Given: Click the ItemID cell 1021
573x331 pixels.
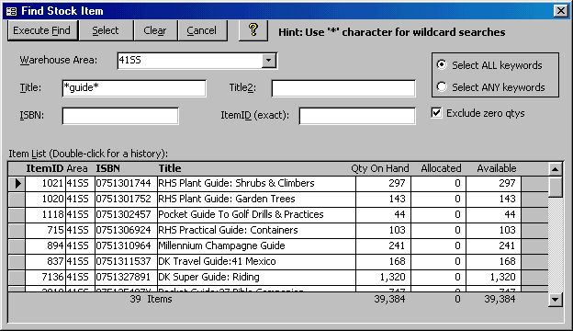Looking at the screenshot, I should point(45,183).
